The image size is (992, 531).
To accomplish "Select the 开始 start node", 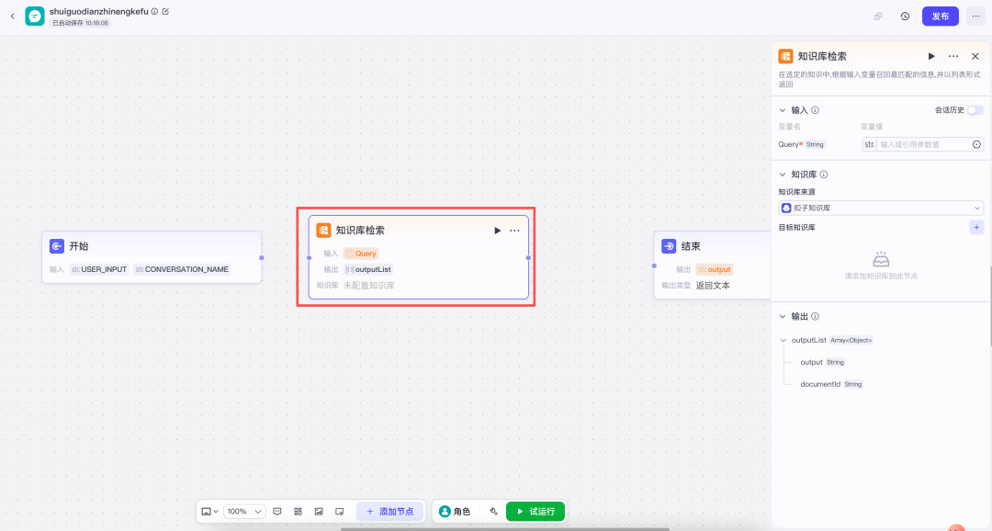I will tap(152, 257).
